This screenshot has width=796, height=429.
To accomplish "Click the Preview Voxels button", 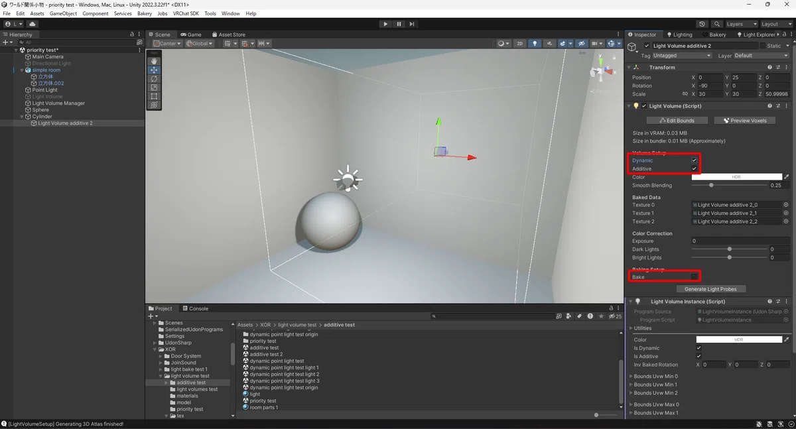I will (745, 121).
